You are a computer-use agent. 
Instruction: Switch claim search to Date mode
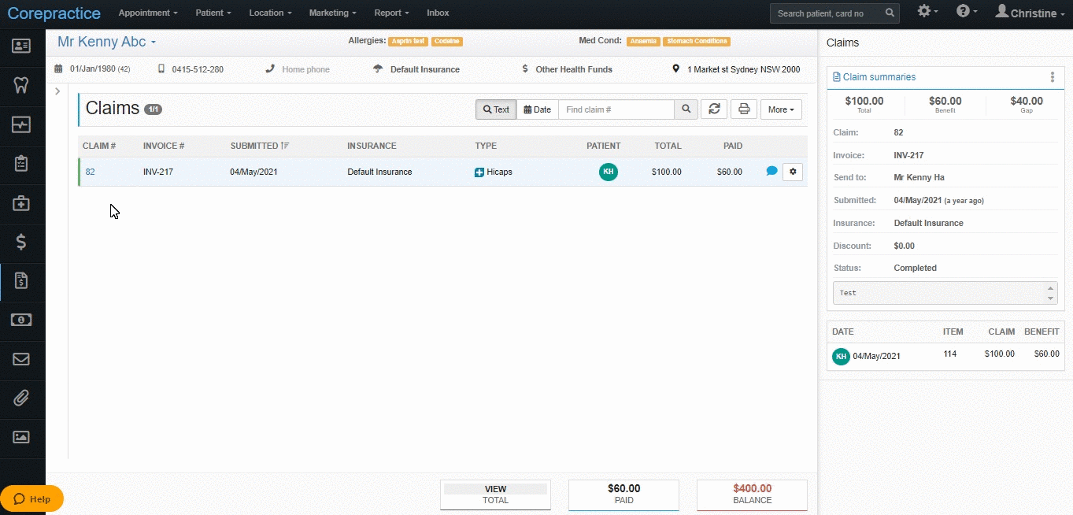[538, 109]
